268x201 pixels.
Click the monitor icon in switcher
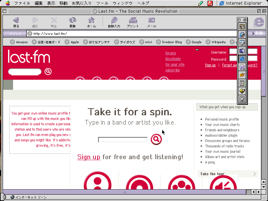click(x=242, y=99)
